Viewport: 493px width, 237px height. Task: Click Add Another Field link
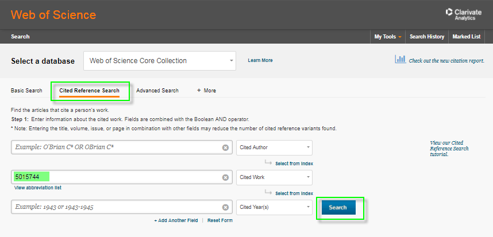click(176, 220)
